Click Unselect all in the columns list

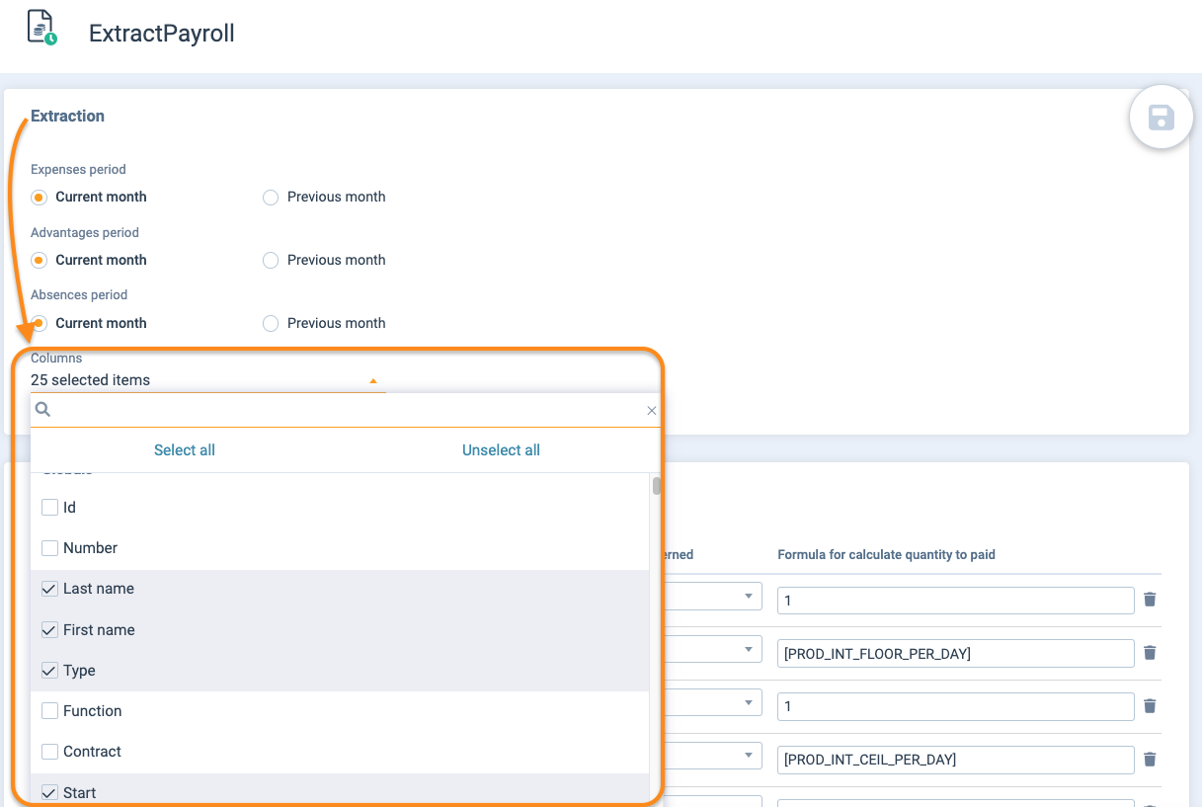click(x=501, y=450)
